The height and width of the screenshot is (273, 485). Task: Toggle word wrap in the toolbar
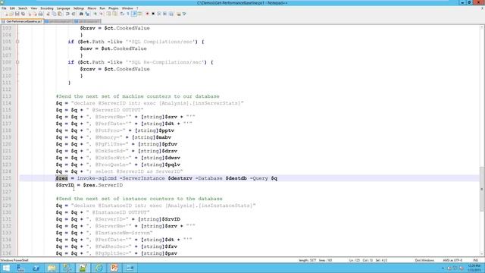point(122,14)
